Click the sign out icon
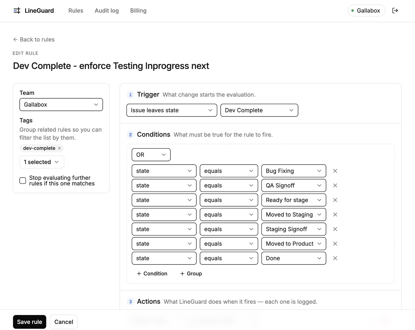 click(395, 11)
